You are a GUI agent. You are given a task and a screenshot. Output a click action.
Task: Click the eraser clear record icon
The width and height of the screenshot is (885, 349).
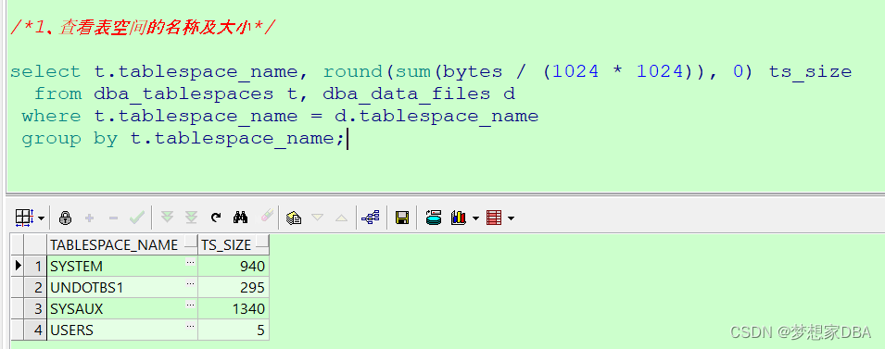coord(266,217)
